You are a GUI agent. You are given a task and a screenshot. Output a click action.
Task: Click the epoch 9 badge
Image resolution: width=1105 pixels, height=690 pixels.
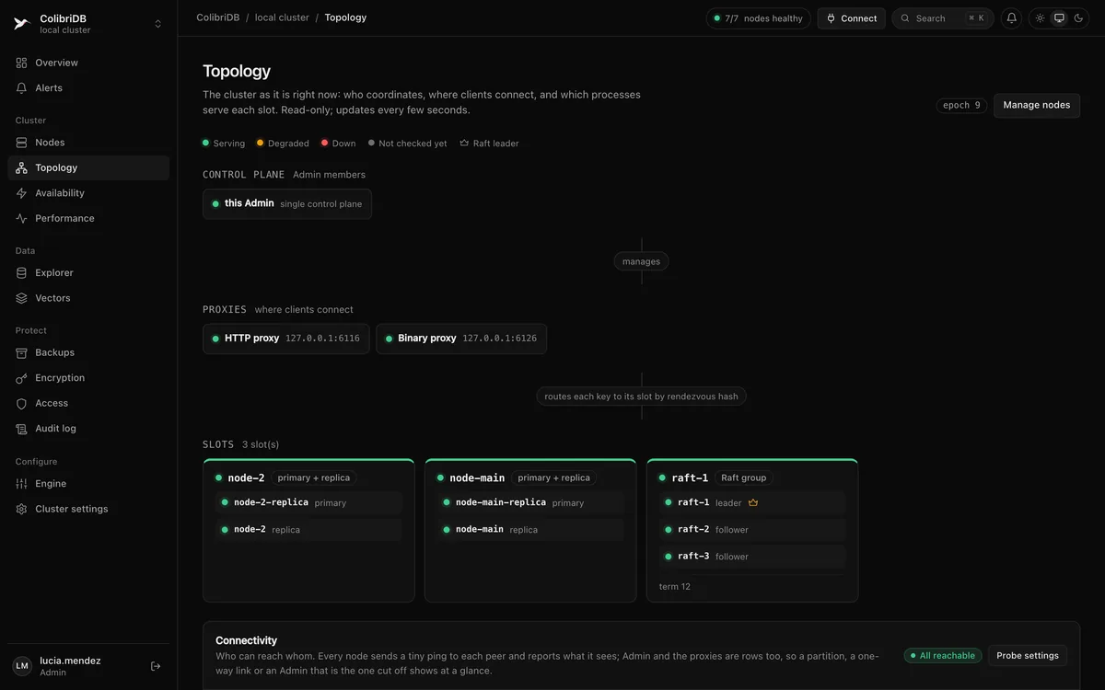pos(961,106)
